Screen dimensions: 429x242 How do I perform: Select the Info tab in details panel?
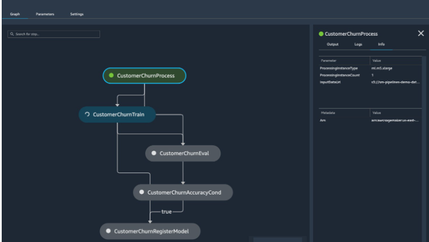click(382, 44)
